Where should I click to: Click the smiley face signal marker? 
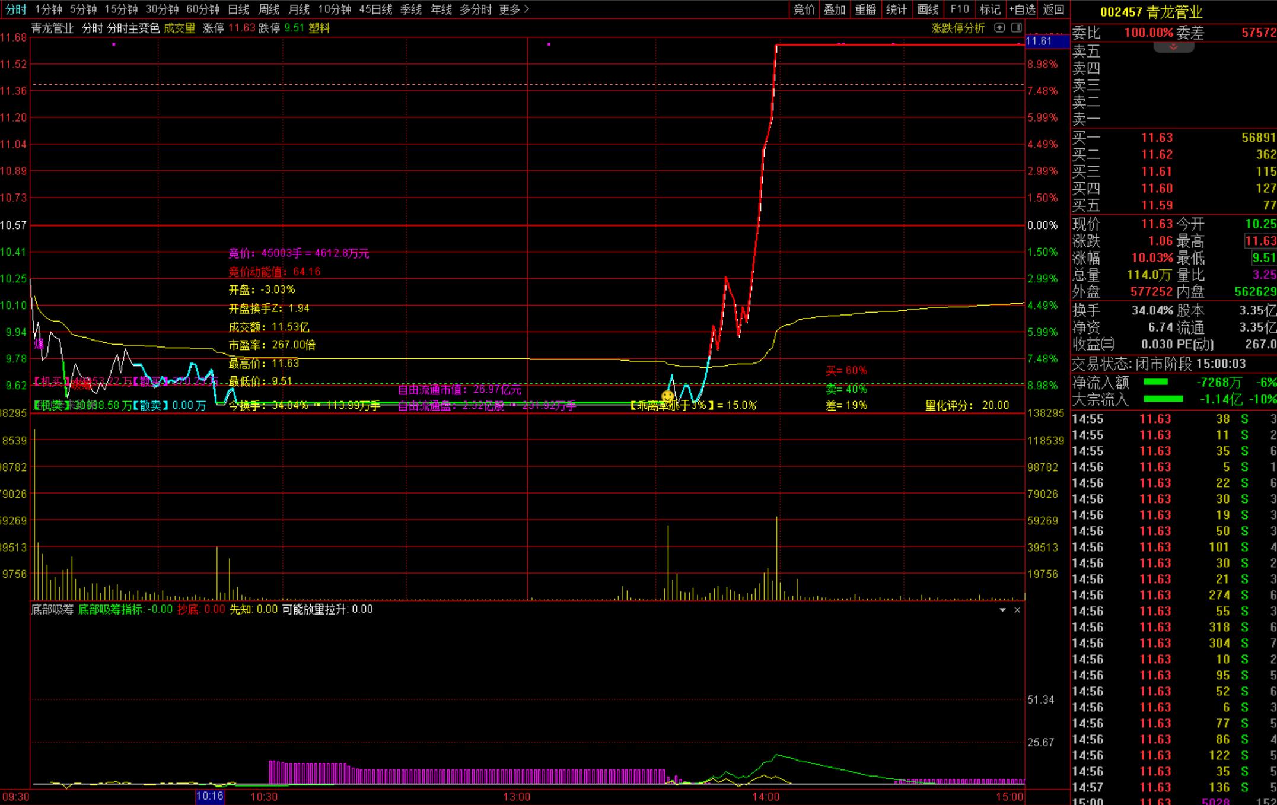point(668,396)
